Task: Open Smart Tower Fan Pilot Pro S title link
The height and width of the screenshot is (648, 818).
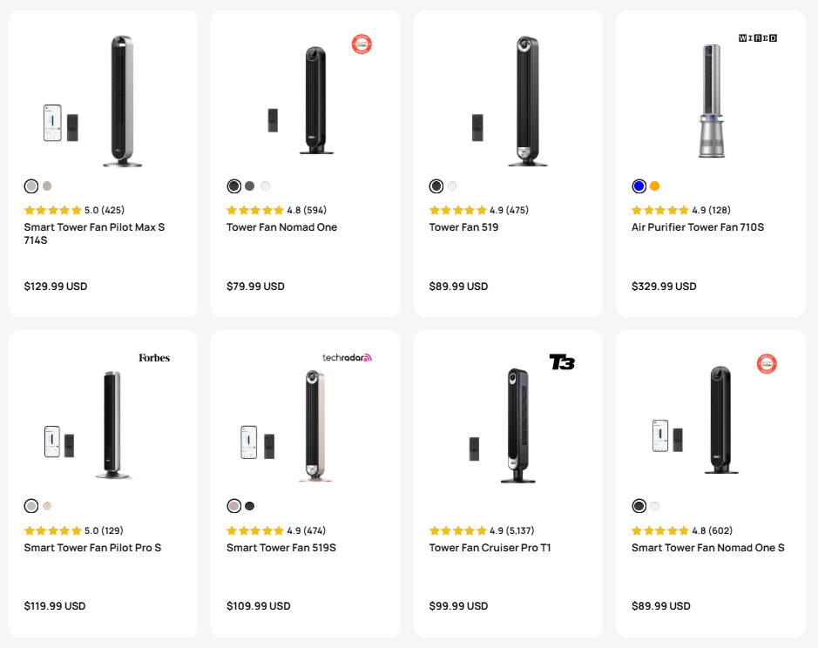Action: (92, 548)
